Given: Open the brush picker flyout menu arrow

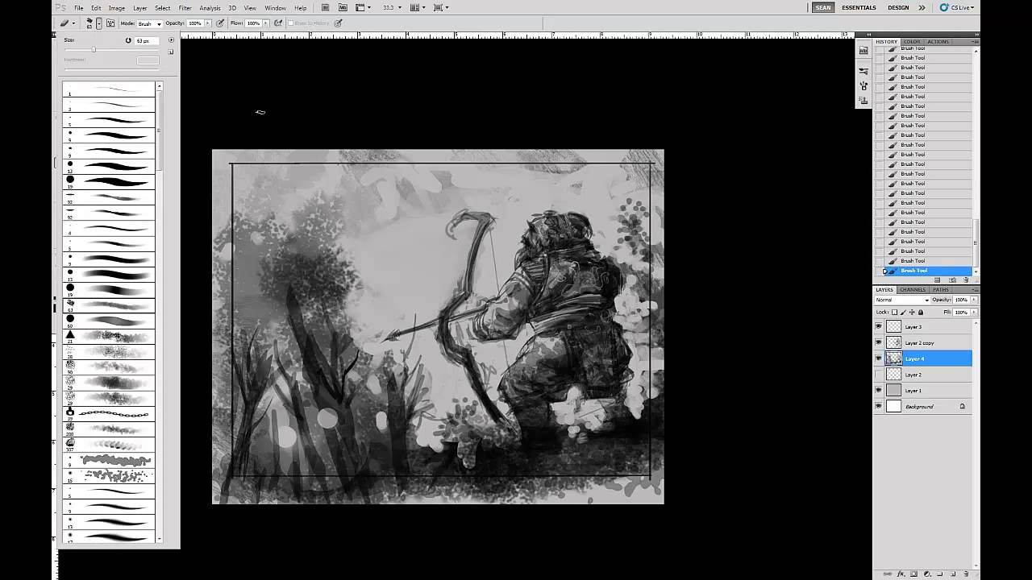Looking at the screenshot, I should (x=171, y=40).
